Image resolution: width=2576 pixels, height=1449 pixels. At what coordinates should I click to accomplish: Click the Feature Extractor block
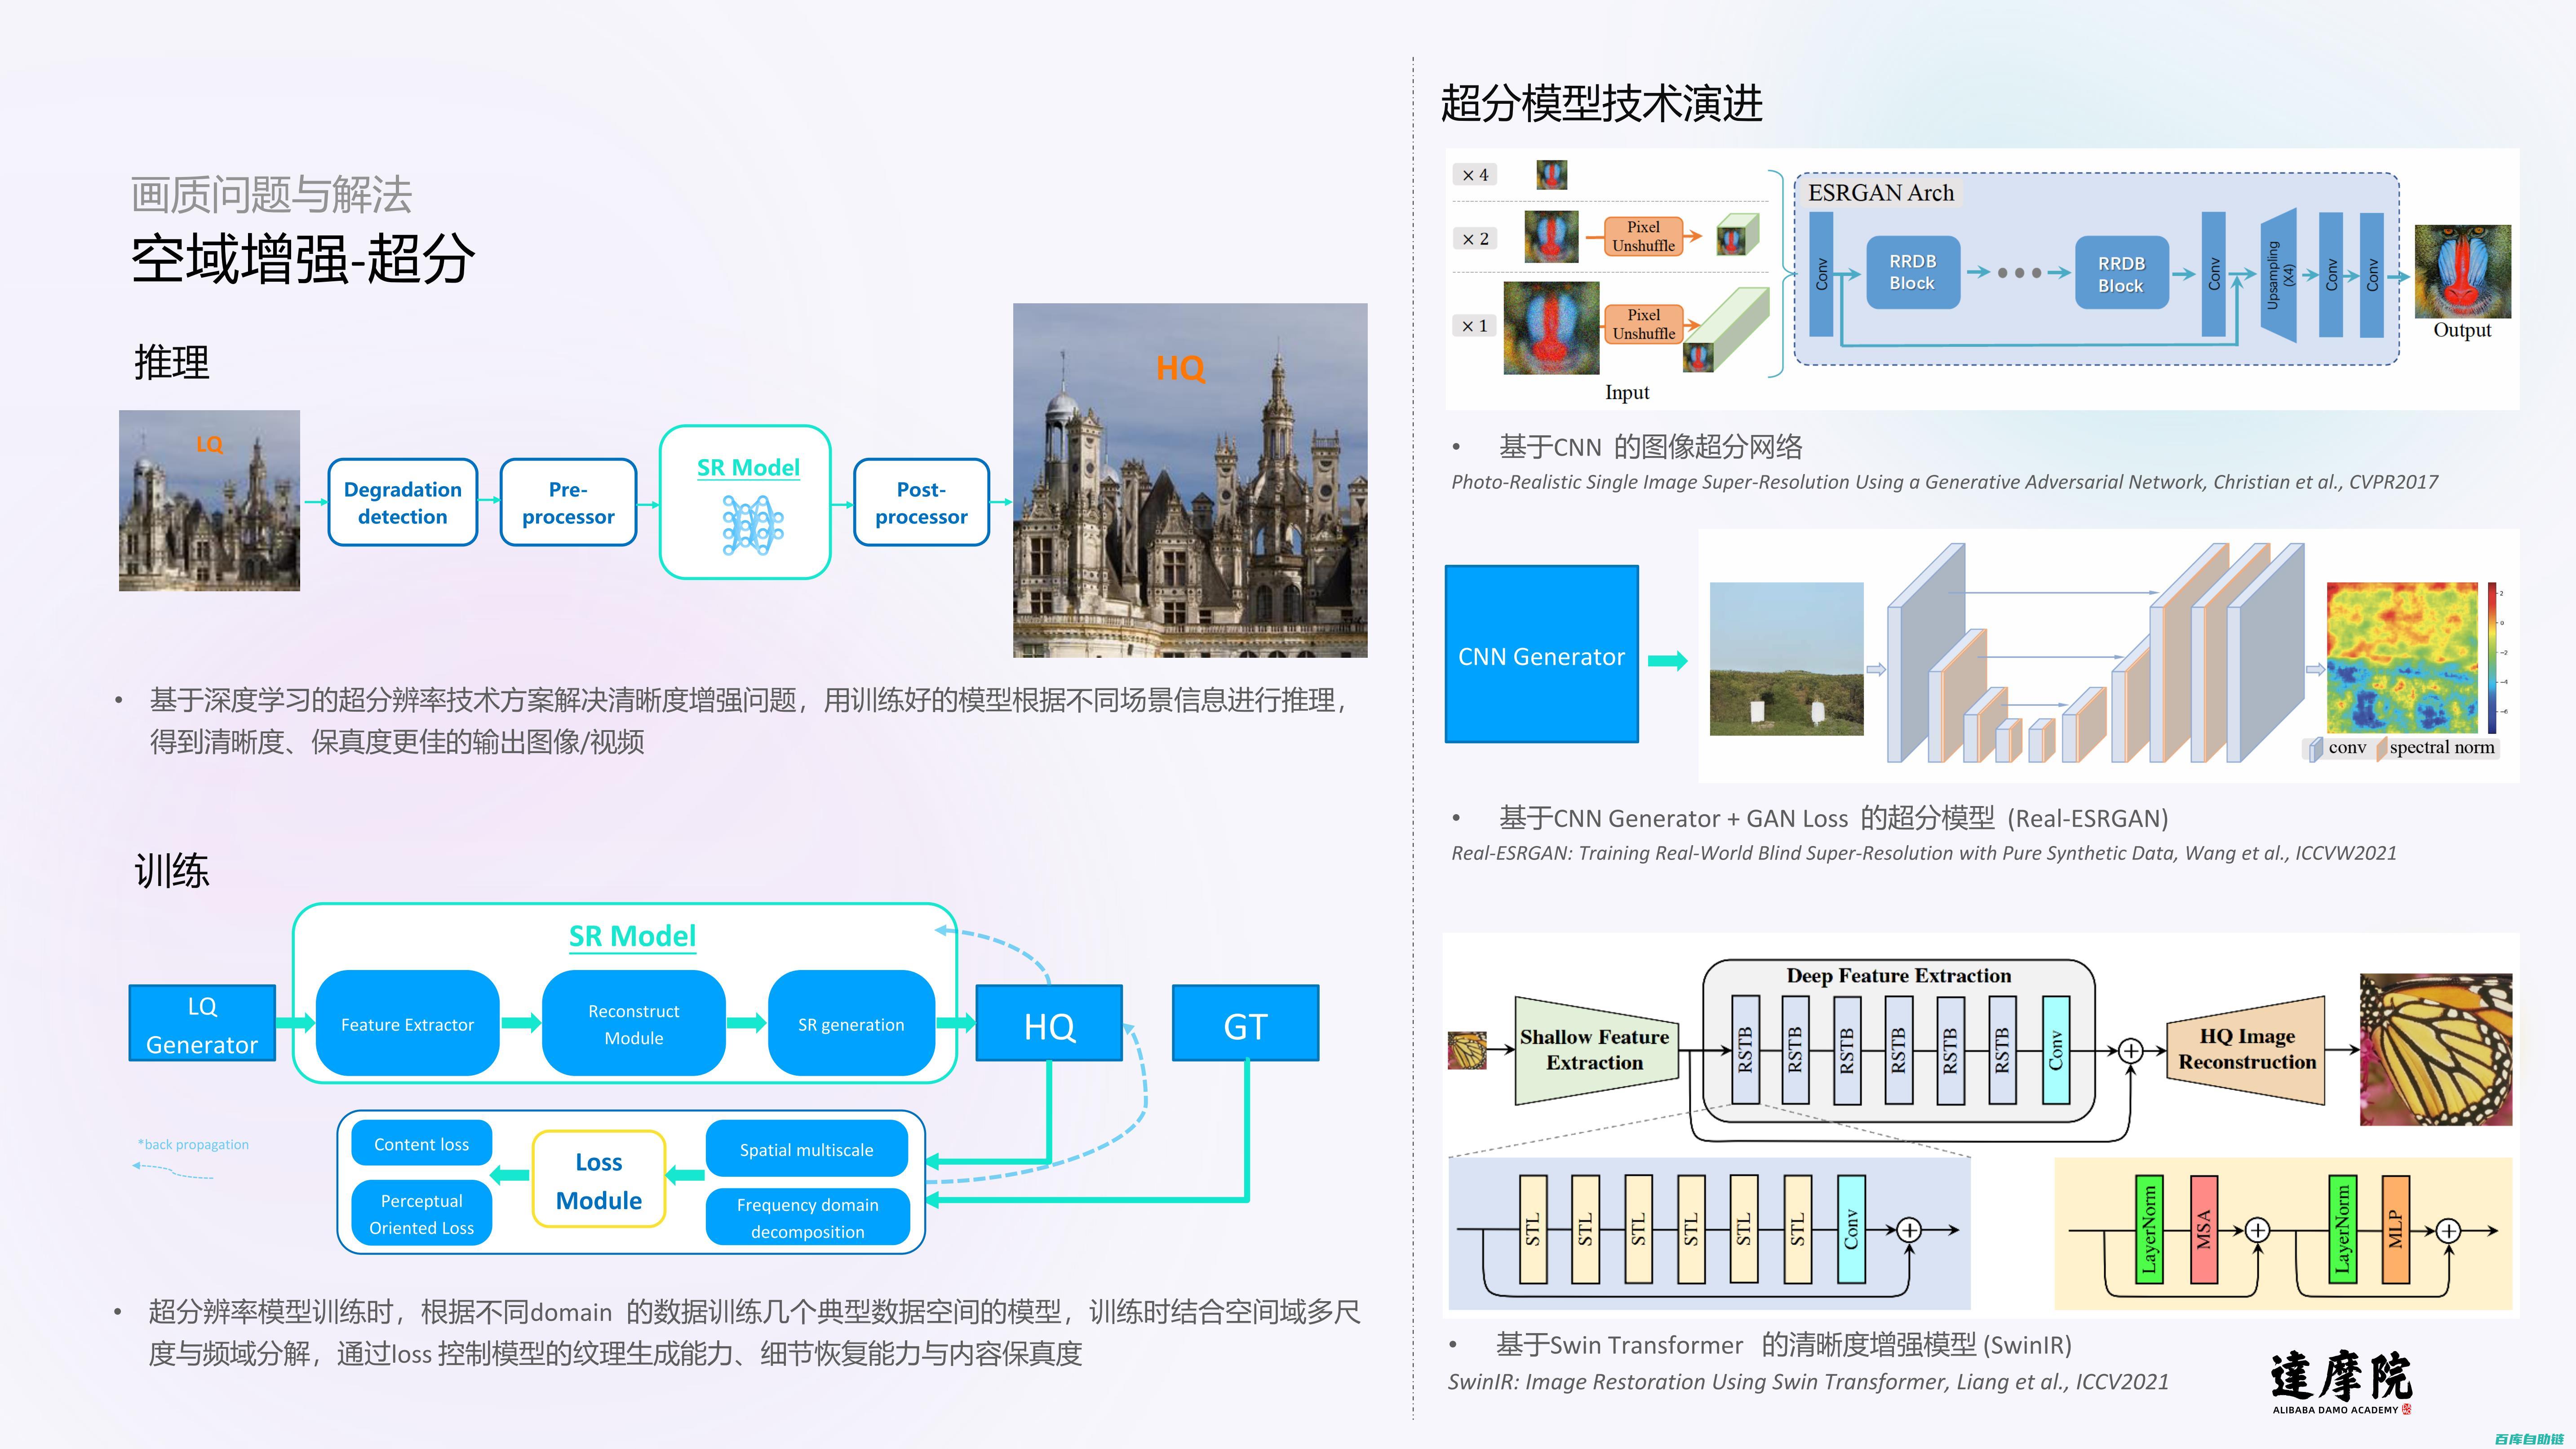click(407, 1023)
